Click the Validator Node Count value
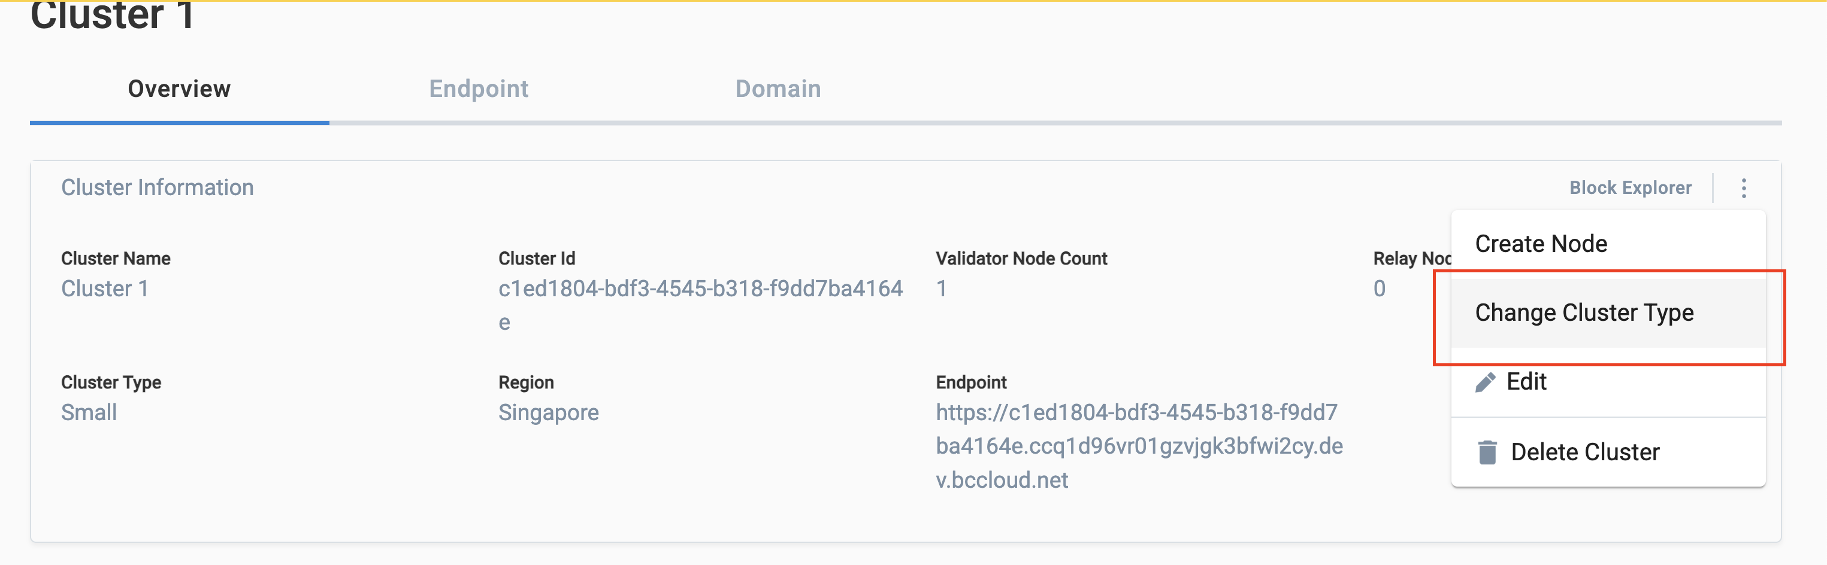Screen dimensions: 1827x565 click(941, 288)
